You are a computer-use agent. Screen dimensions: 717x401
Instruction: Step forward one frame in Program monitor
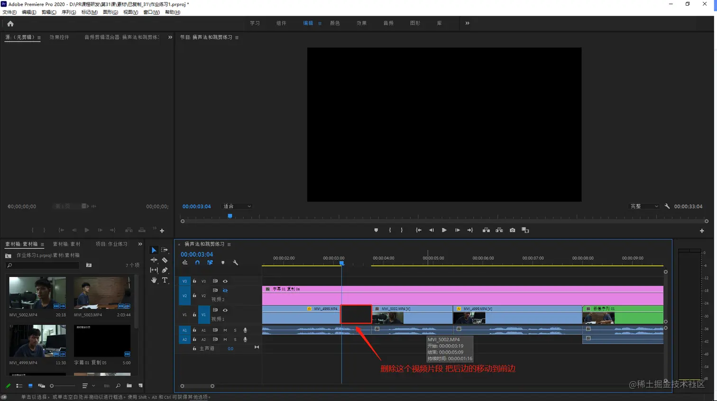tap(457, 230)
